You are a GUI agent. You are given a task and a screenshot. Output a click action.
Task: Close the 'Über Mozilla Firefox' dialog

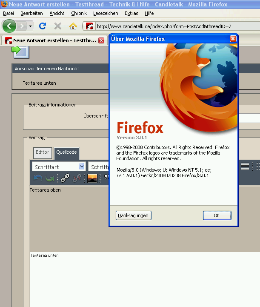point(233,39)
